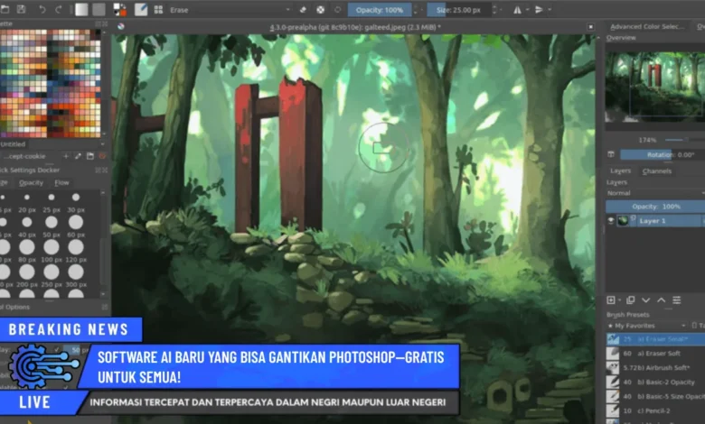The height and width of the screenshot is (424, 705).
Task: Add a new color to the palette
Action: coord(65,156)
